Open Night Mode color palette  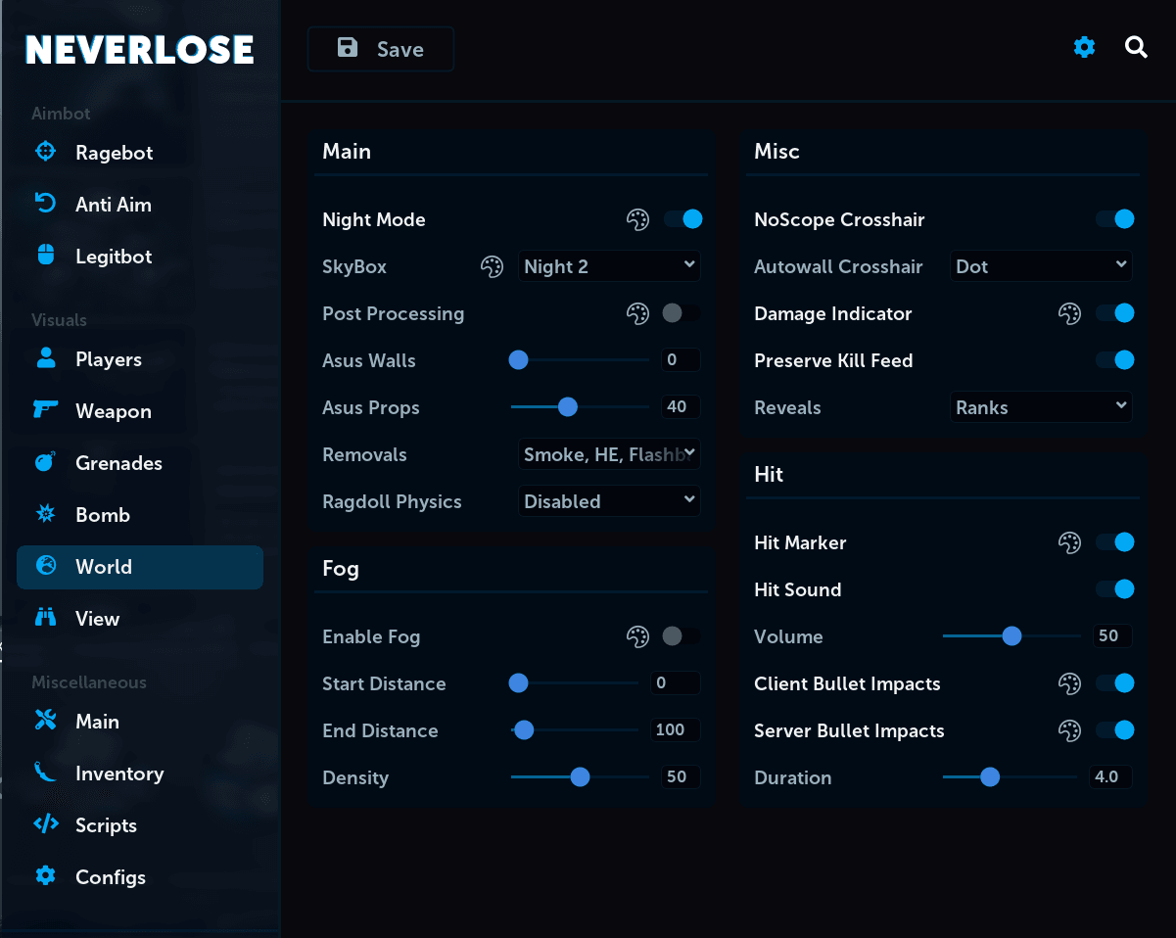coord(637,219)
